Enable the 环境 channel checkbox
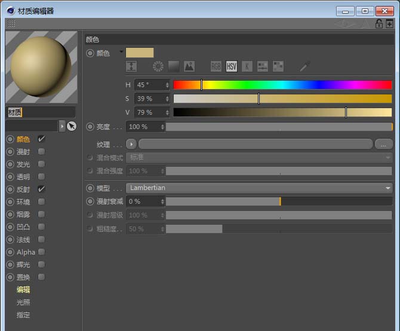 pyautogui.click(x=41, y=201)
